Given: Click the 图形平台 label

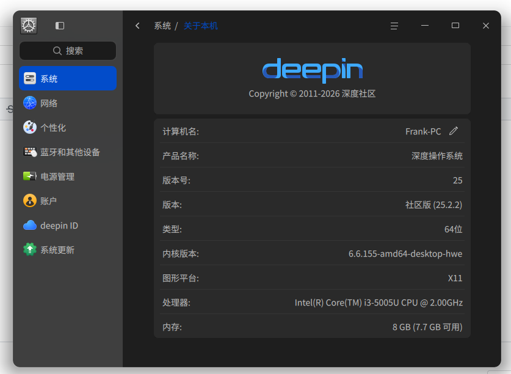Looking at the screenshot, I should point(181,278).
